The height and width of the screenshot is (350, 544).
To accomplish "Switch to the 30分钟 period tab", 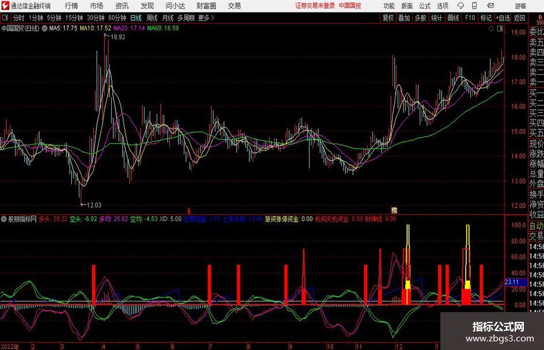I will tap(96, 18).
